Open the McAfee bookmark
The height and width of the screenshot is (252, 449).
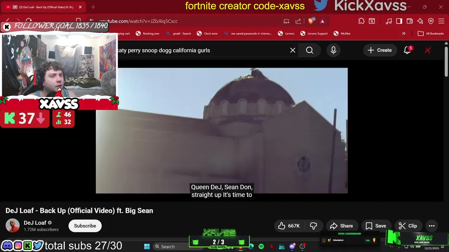pos(342,34)
